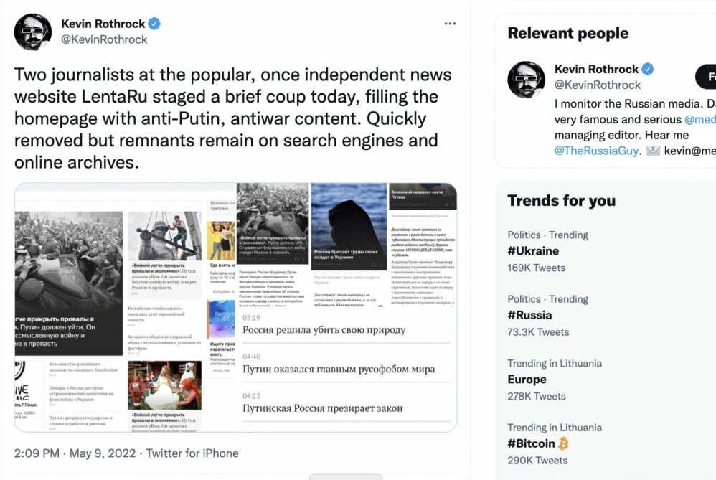Open the headline list screenshot with 05:19 entry
Viewport: 716px width, 480px height.
pos(347,370)
